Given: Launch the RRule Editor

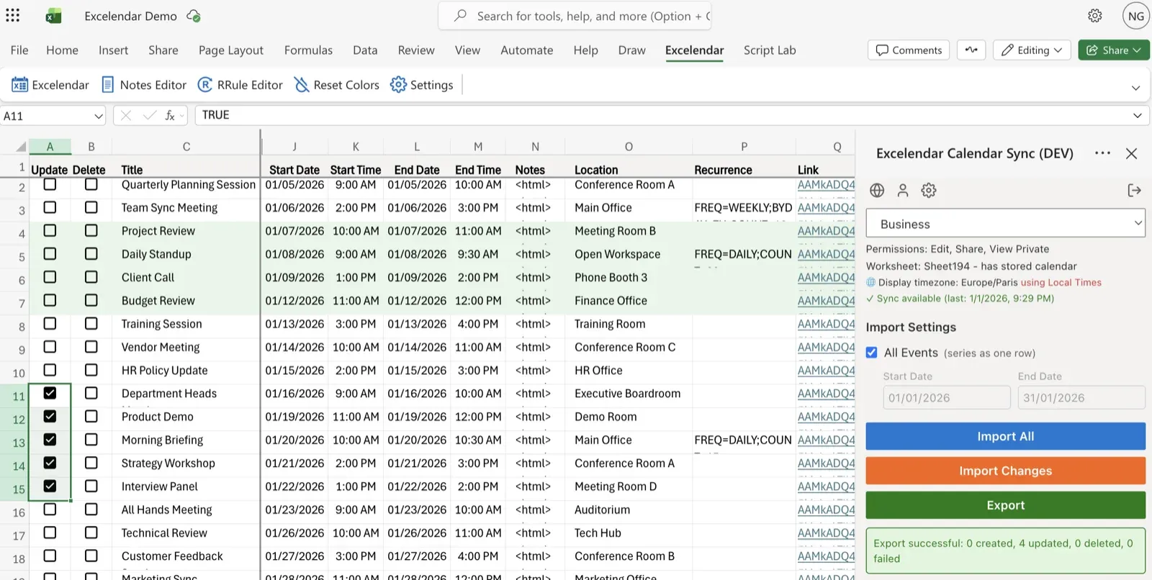Looking at the screenshot, I should [x=240, y=85].
